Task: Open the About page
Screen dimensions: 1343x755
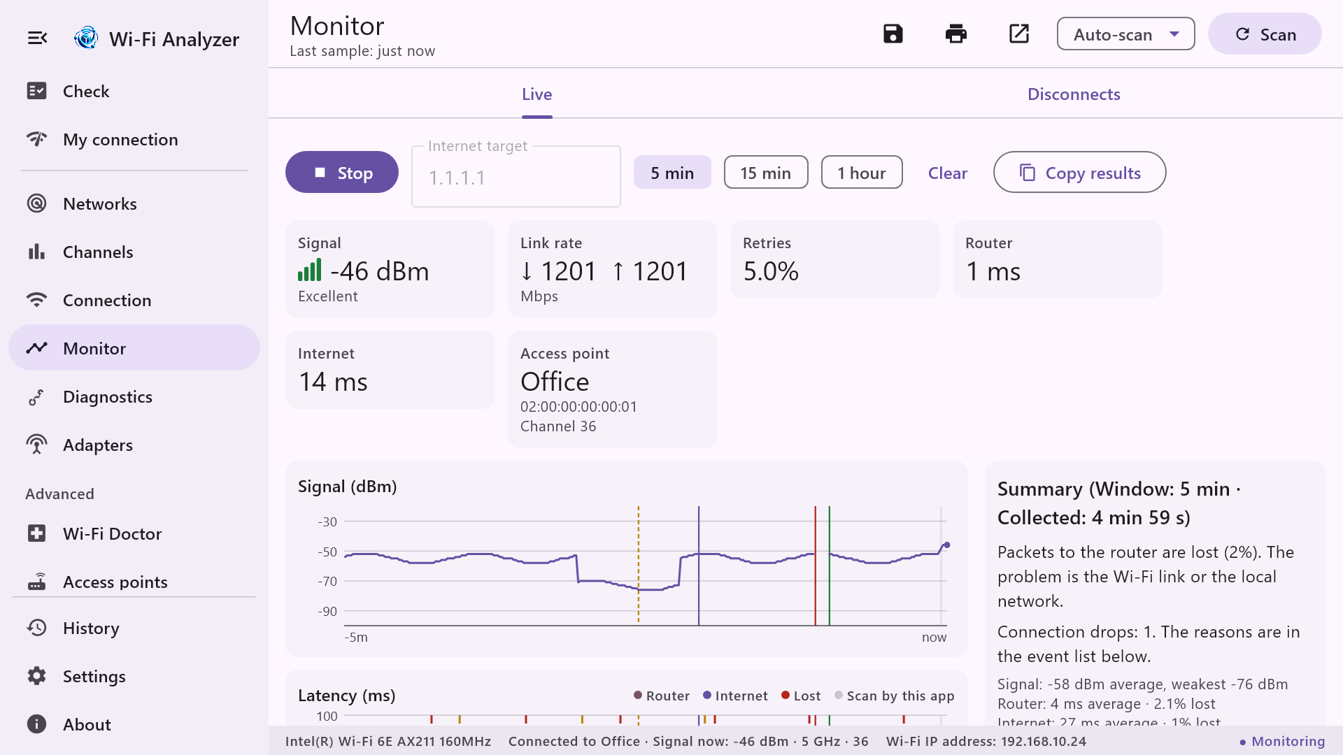Action: [134, 724]
